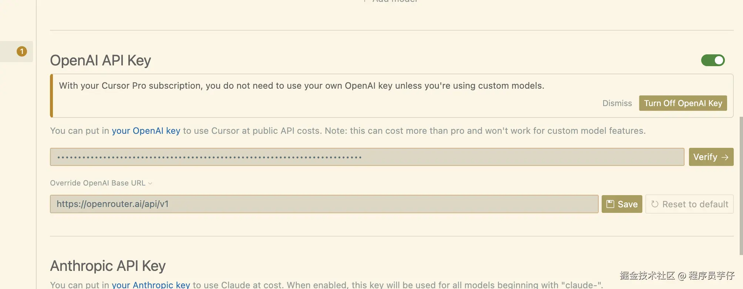
Task: Click Turn Off OpenAI Key button
Action: pyautogui.click(x=683, y=103)
